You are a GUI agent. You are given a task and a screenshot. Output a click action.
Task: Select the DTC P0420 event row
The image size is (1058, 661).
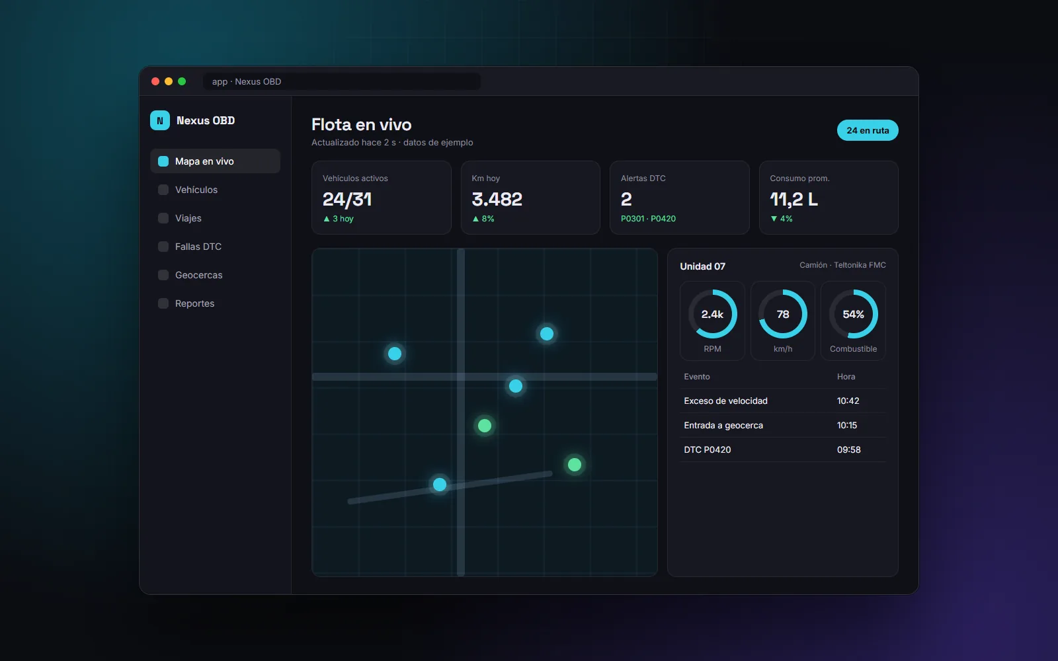pyautogui.click(x=783, y=449)
